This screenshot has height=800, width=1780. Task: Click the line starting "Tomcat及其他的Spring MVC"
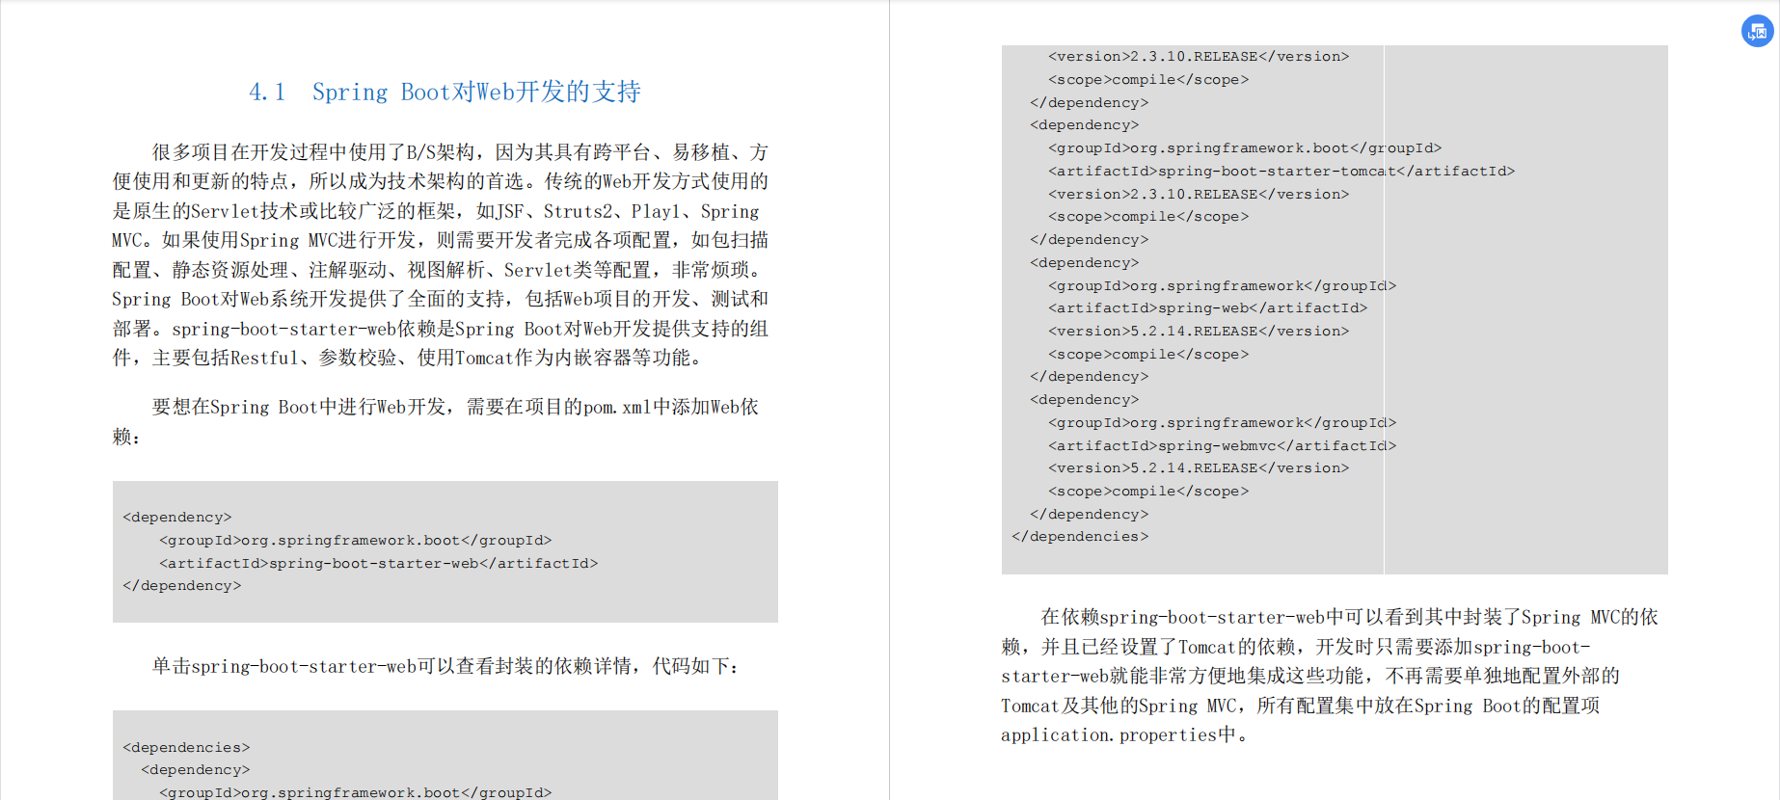(1301, 706)
